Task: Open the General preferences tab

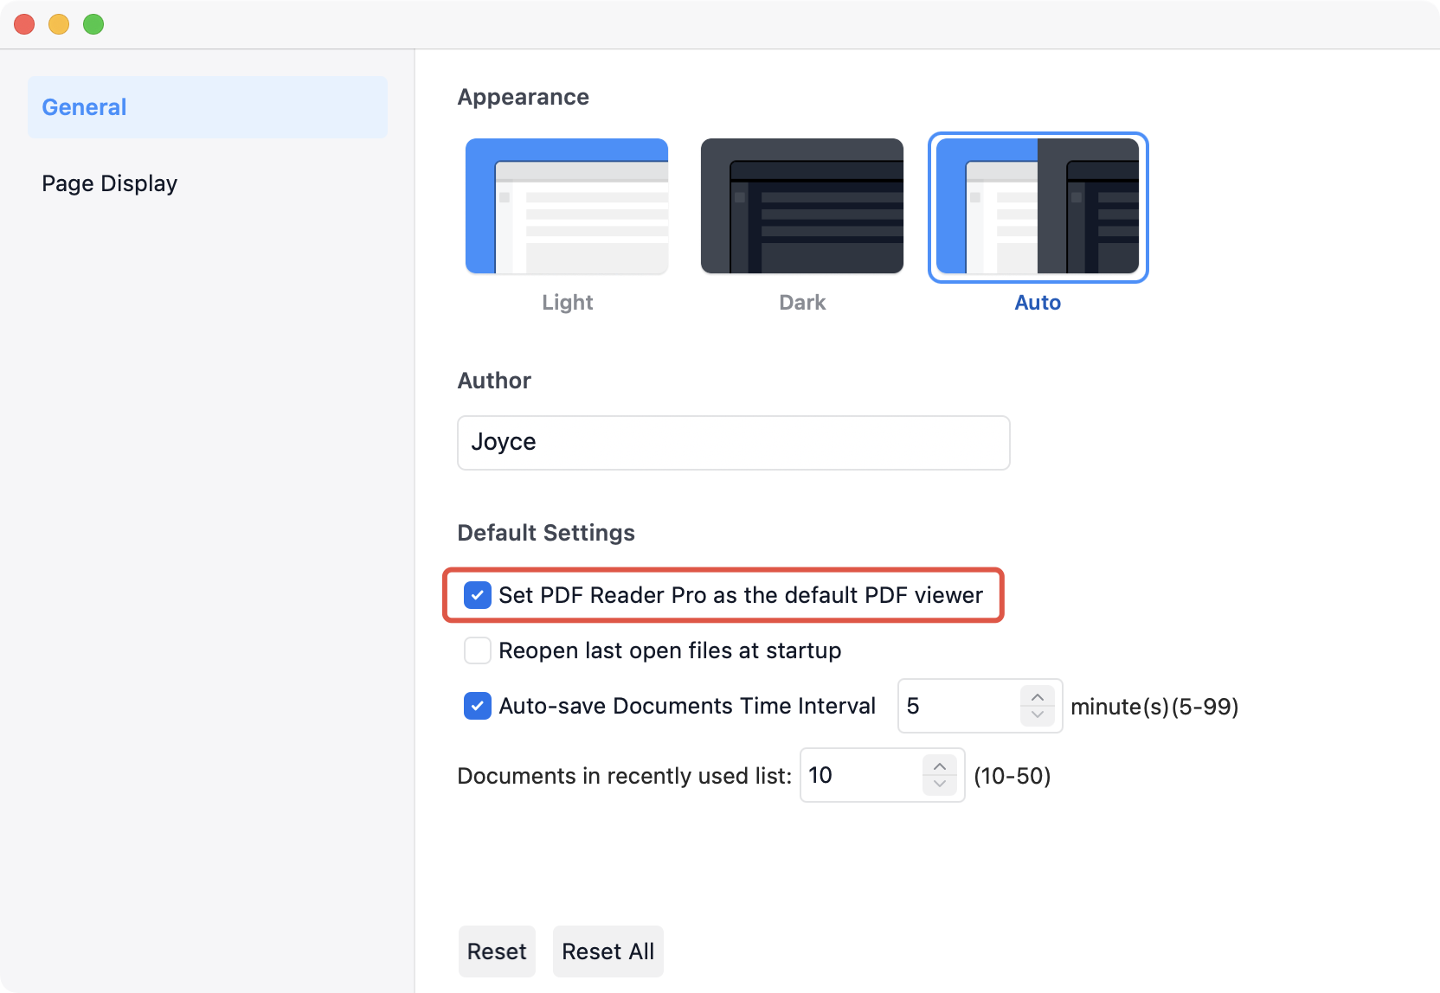Action: (208, 107)
